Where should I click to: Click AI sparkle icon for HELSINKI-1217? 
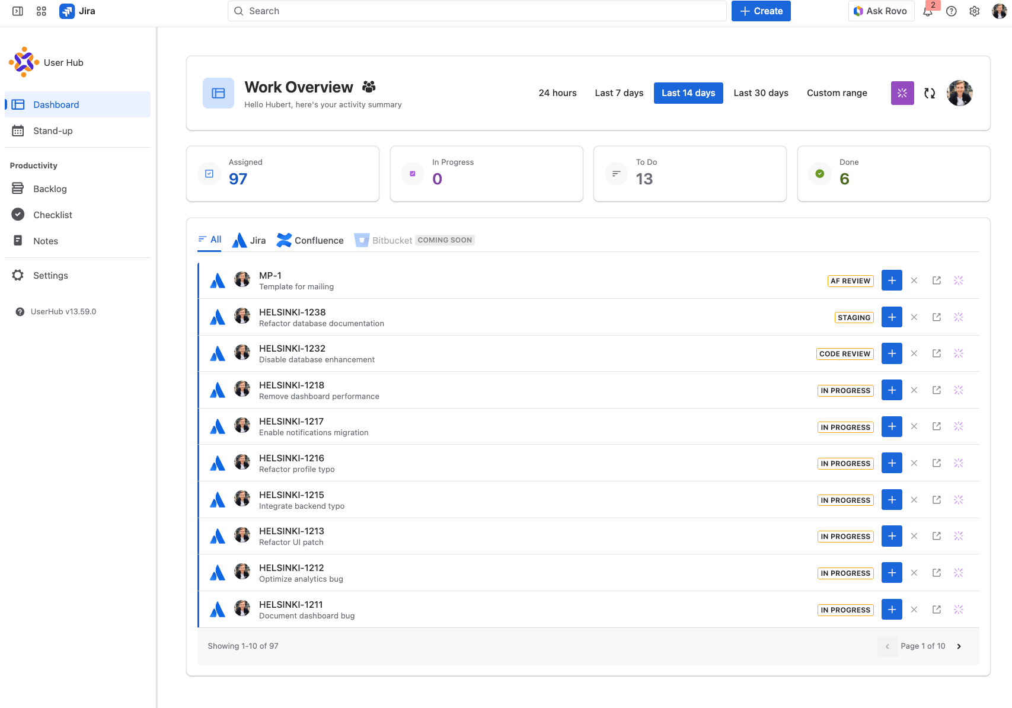pos(959,427)
